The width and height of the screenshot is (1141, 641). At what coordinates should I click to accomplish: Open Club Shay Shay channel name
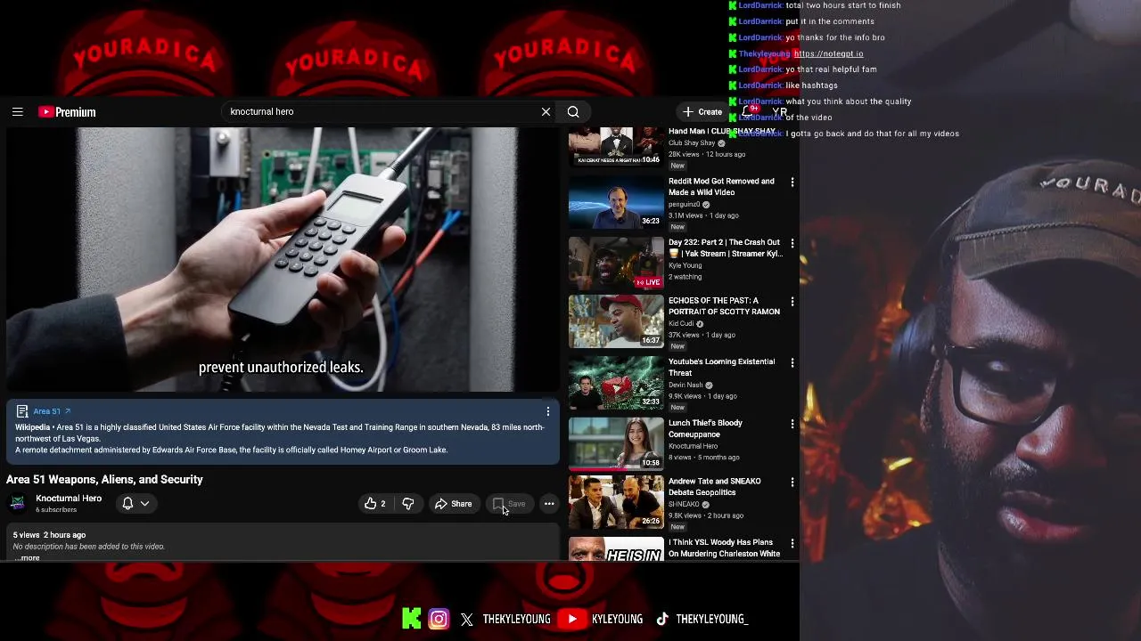coord(692,143)
